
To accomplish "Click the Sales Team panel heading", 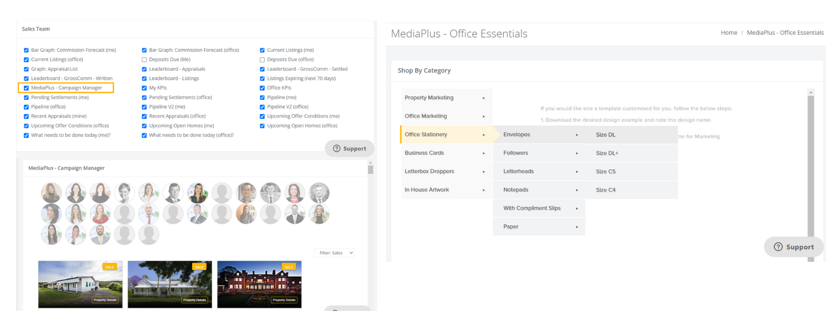I will (x=36, y=29).
